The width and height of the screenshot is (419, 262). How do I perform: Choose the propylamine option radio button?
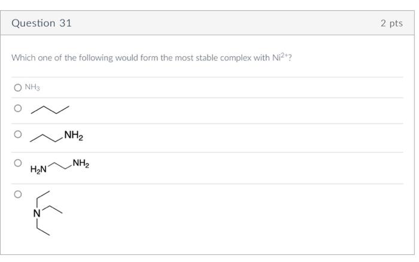click(x=18, y=135)
